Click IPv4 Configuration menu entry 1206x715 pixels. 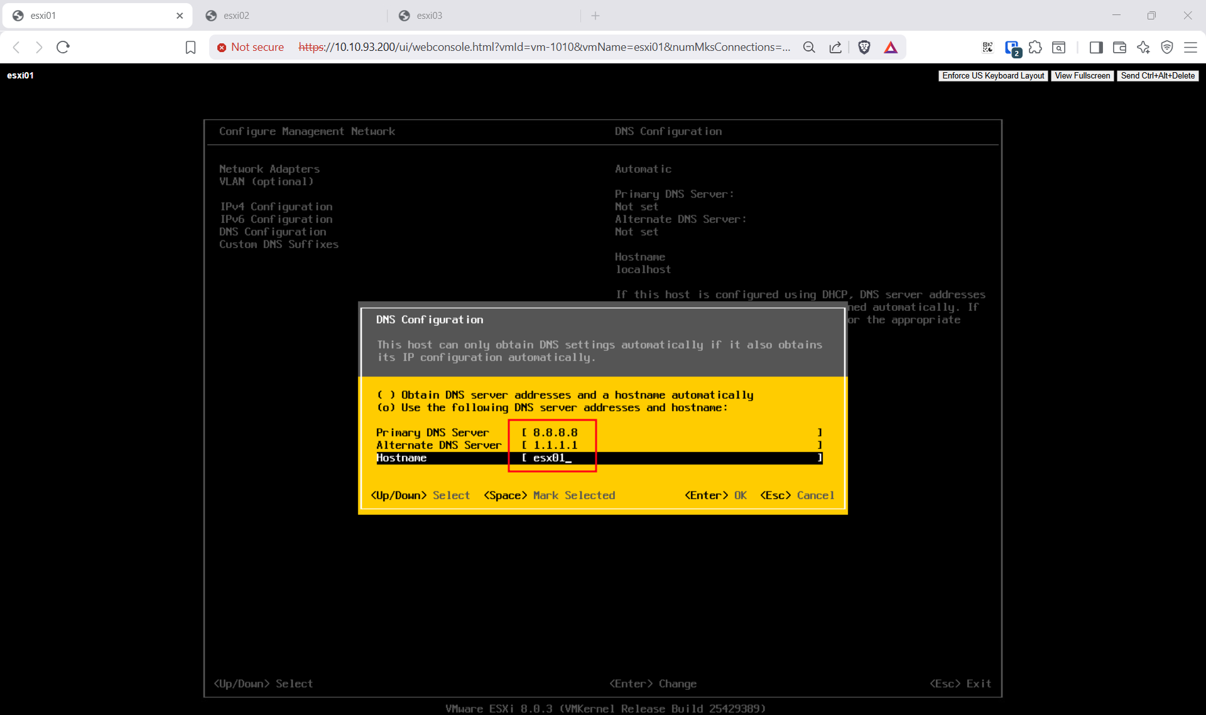point(276,207)
